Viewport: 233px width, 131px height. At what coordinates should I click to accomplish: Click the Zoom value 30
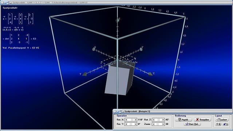point(167,124)
